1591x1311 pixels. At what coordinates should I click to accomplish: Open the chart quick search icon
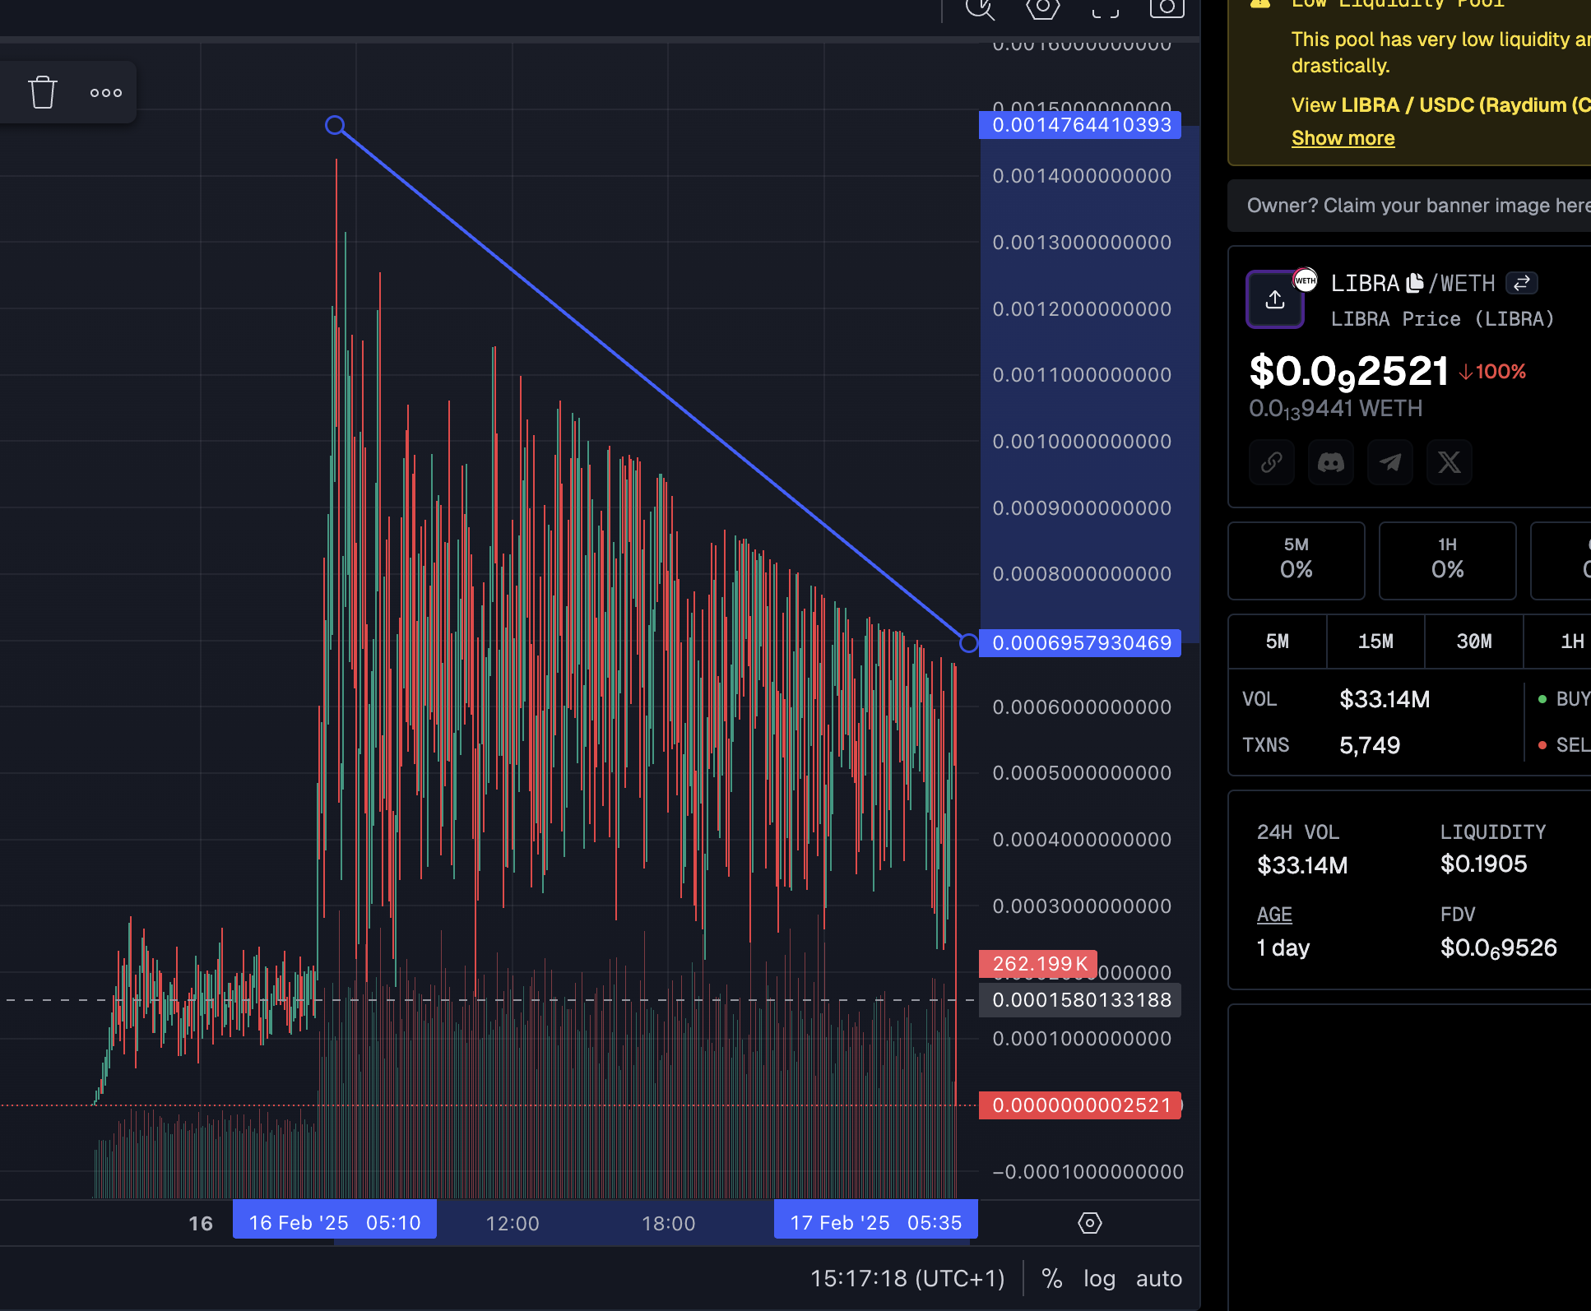pos(980,7)
